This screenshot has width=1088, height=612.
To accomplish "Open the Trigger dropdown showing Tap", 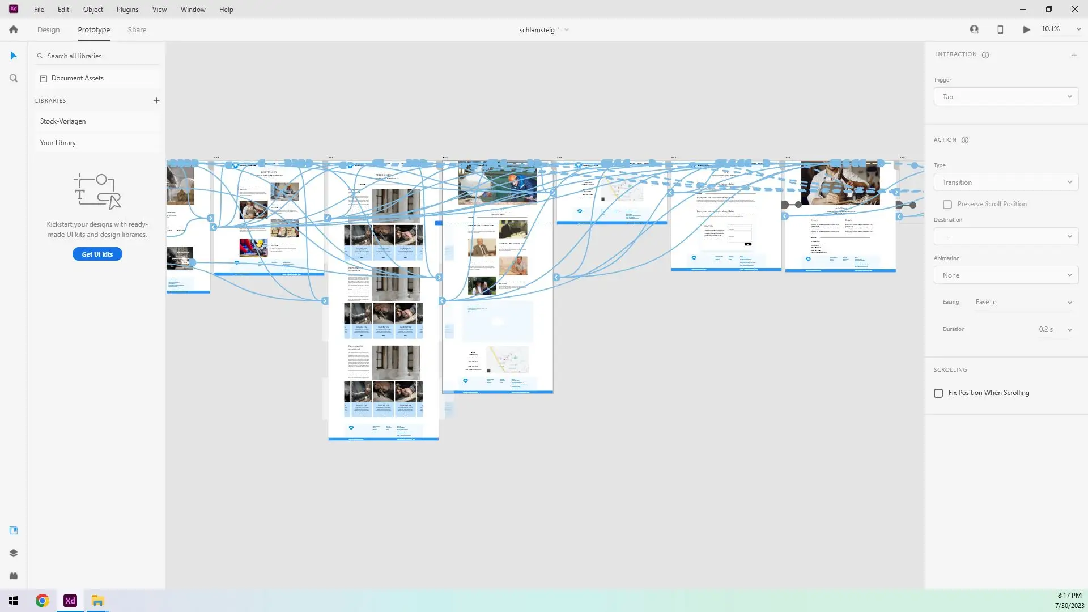I will 1005,97.
